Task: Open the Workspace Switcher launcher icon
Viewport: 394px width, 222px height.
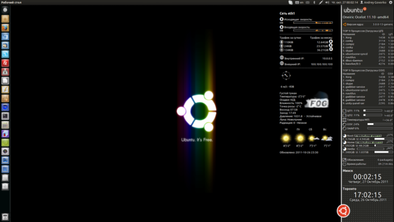Action: coord(5,169)
